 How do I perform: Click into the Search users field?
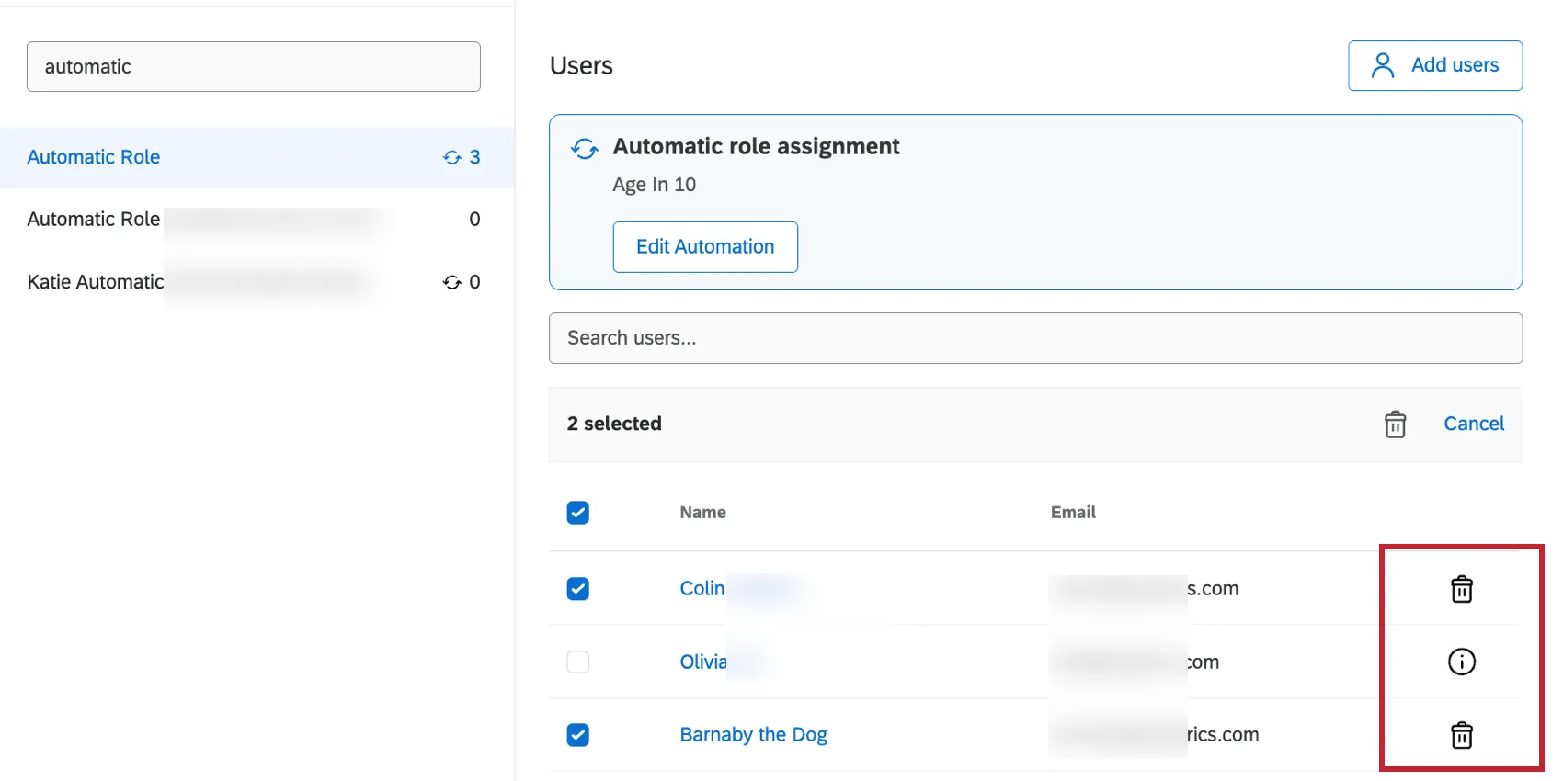(x=1035, y=338)
